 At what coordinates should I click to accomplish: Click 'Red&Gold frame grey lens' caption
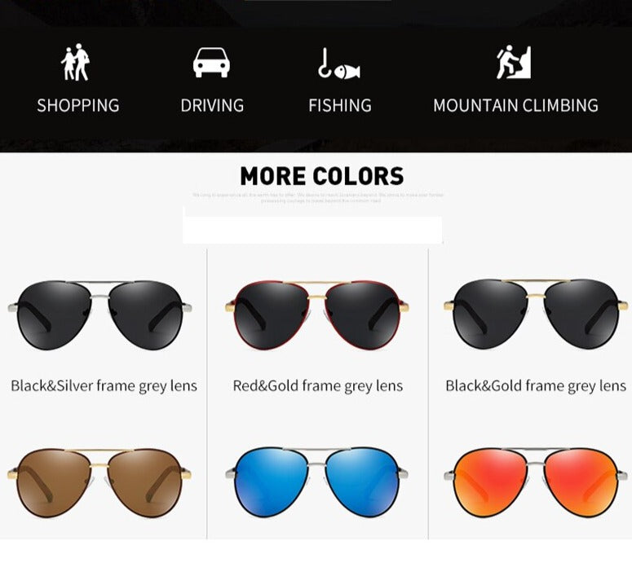(x=317, y=385)
